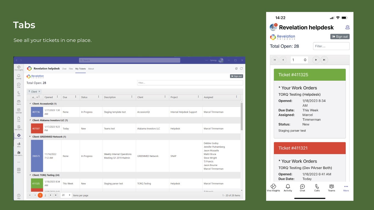Tap Activity in the mobile bottom bar
This screenshot has height=210, width=374.
[288, 188]
